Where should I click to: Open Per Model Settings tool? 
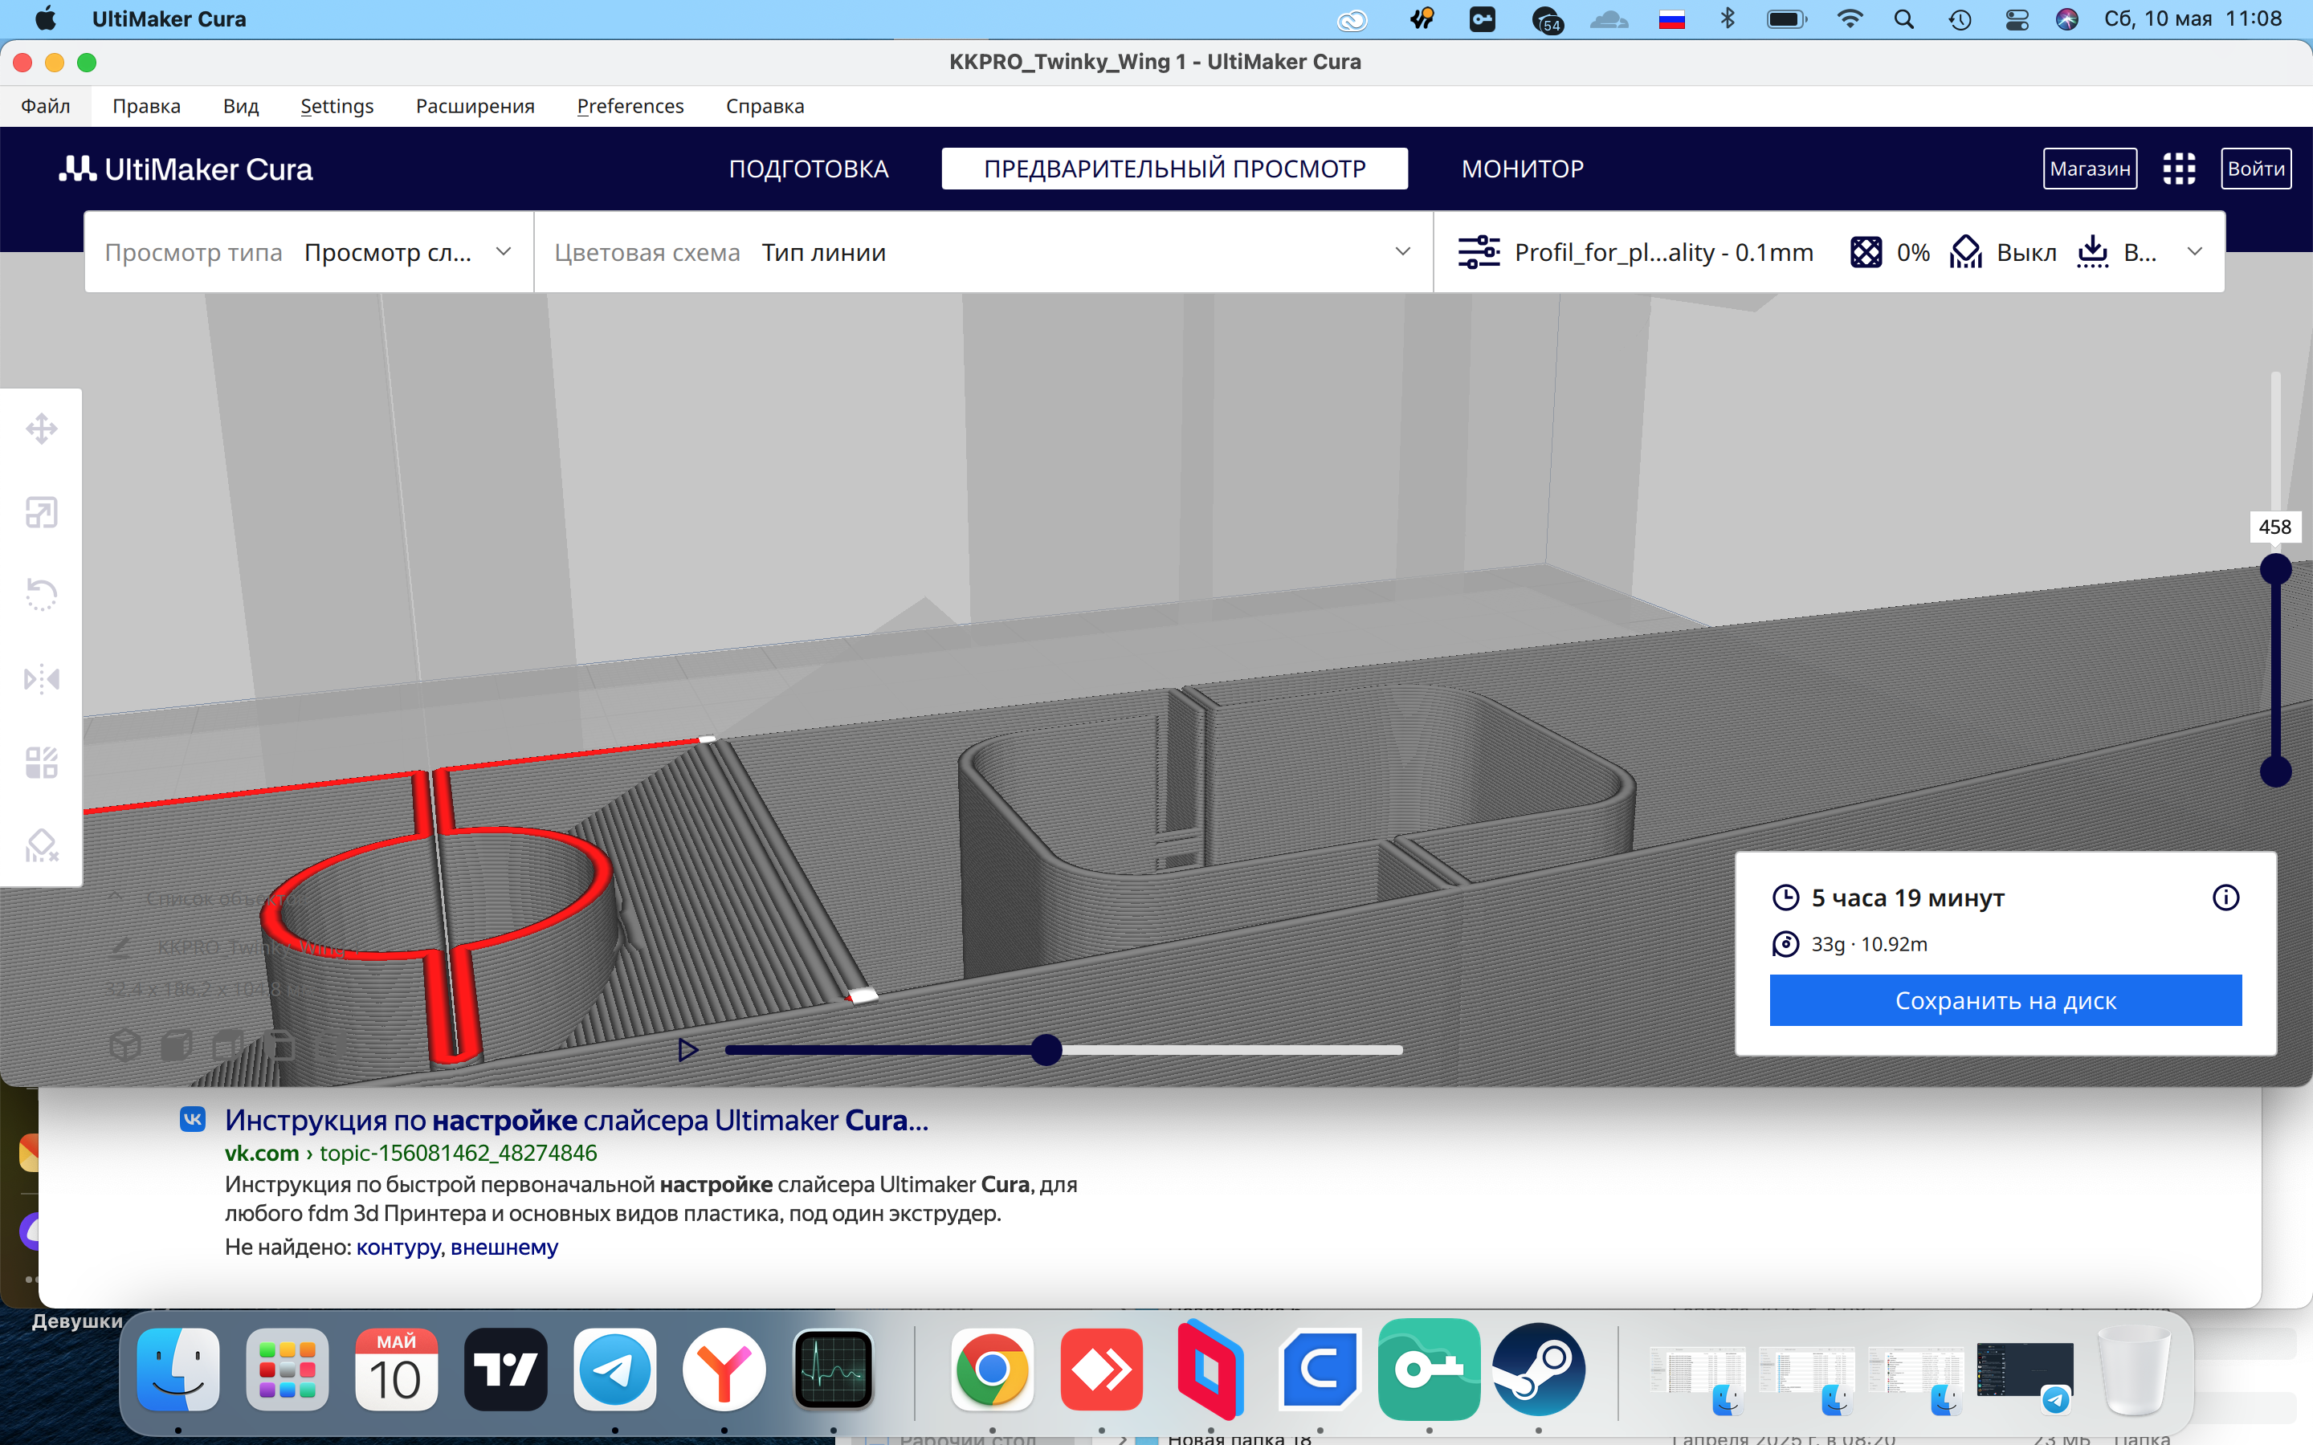(x=41, y=763)
